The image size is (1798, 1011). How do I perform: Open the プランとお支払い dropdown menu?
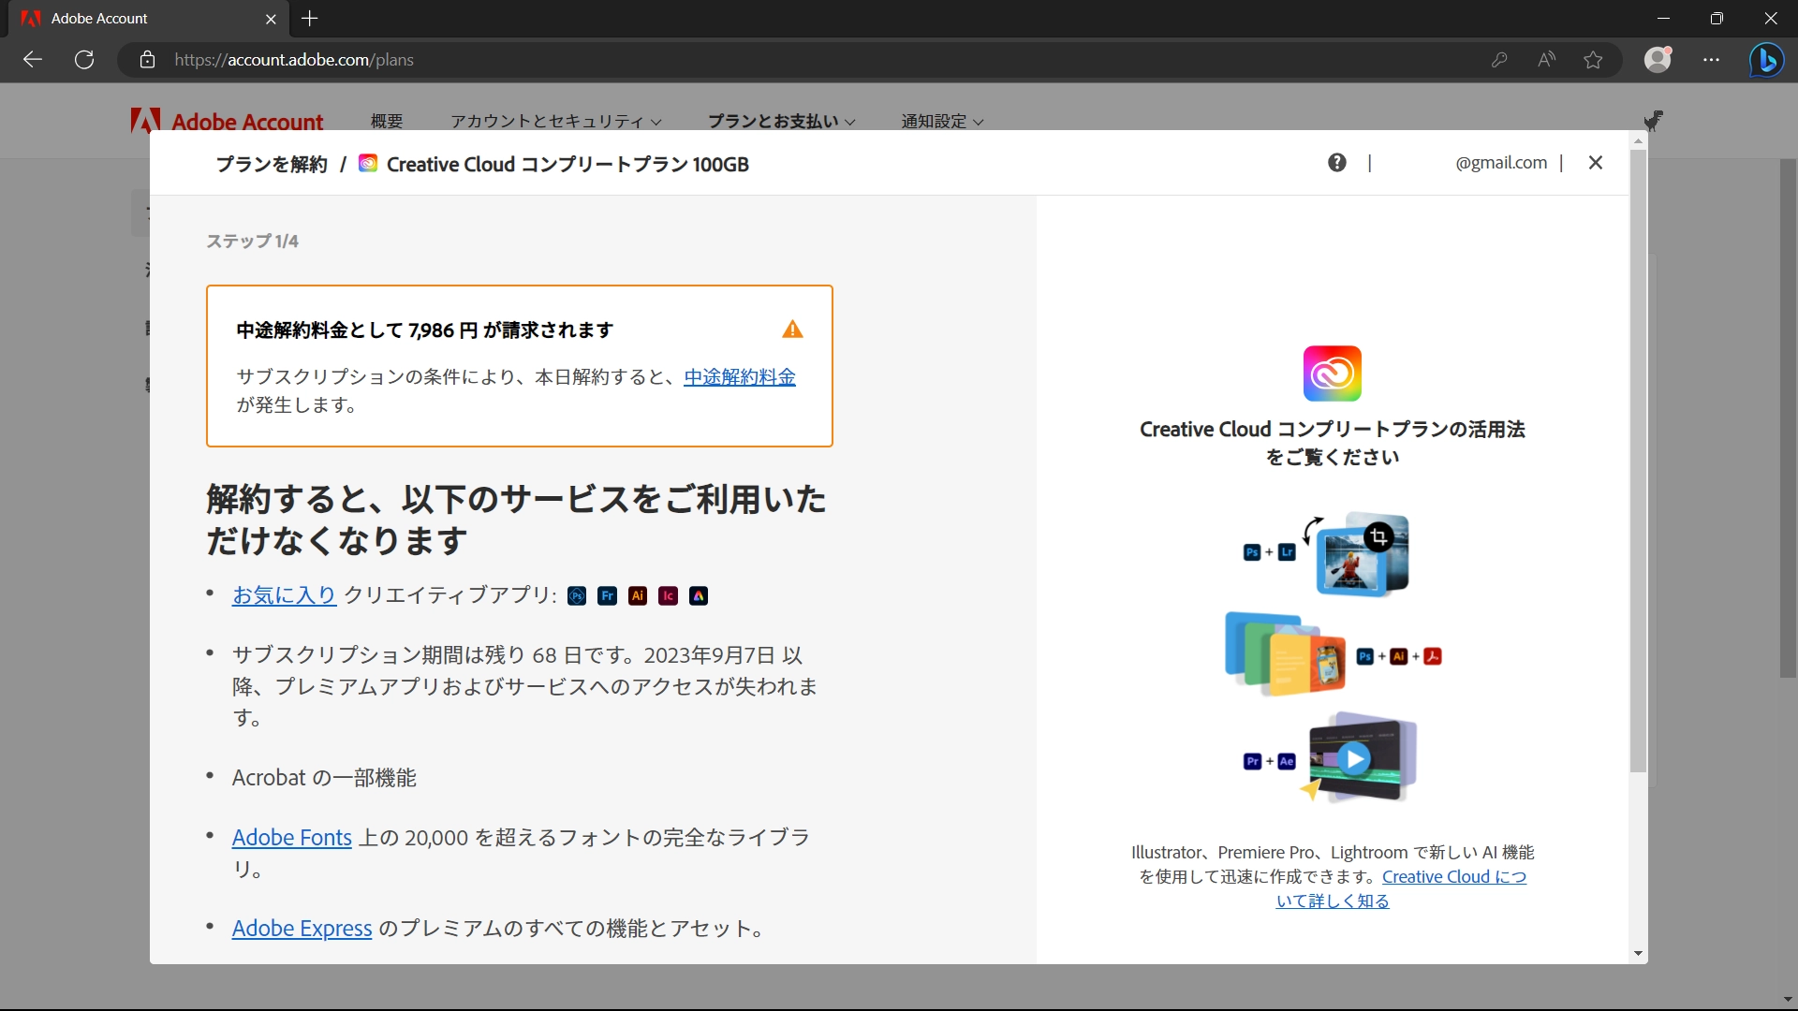point(780,121)
